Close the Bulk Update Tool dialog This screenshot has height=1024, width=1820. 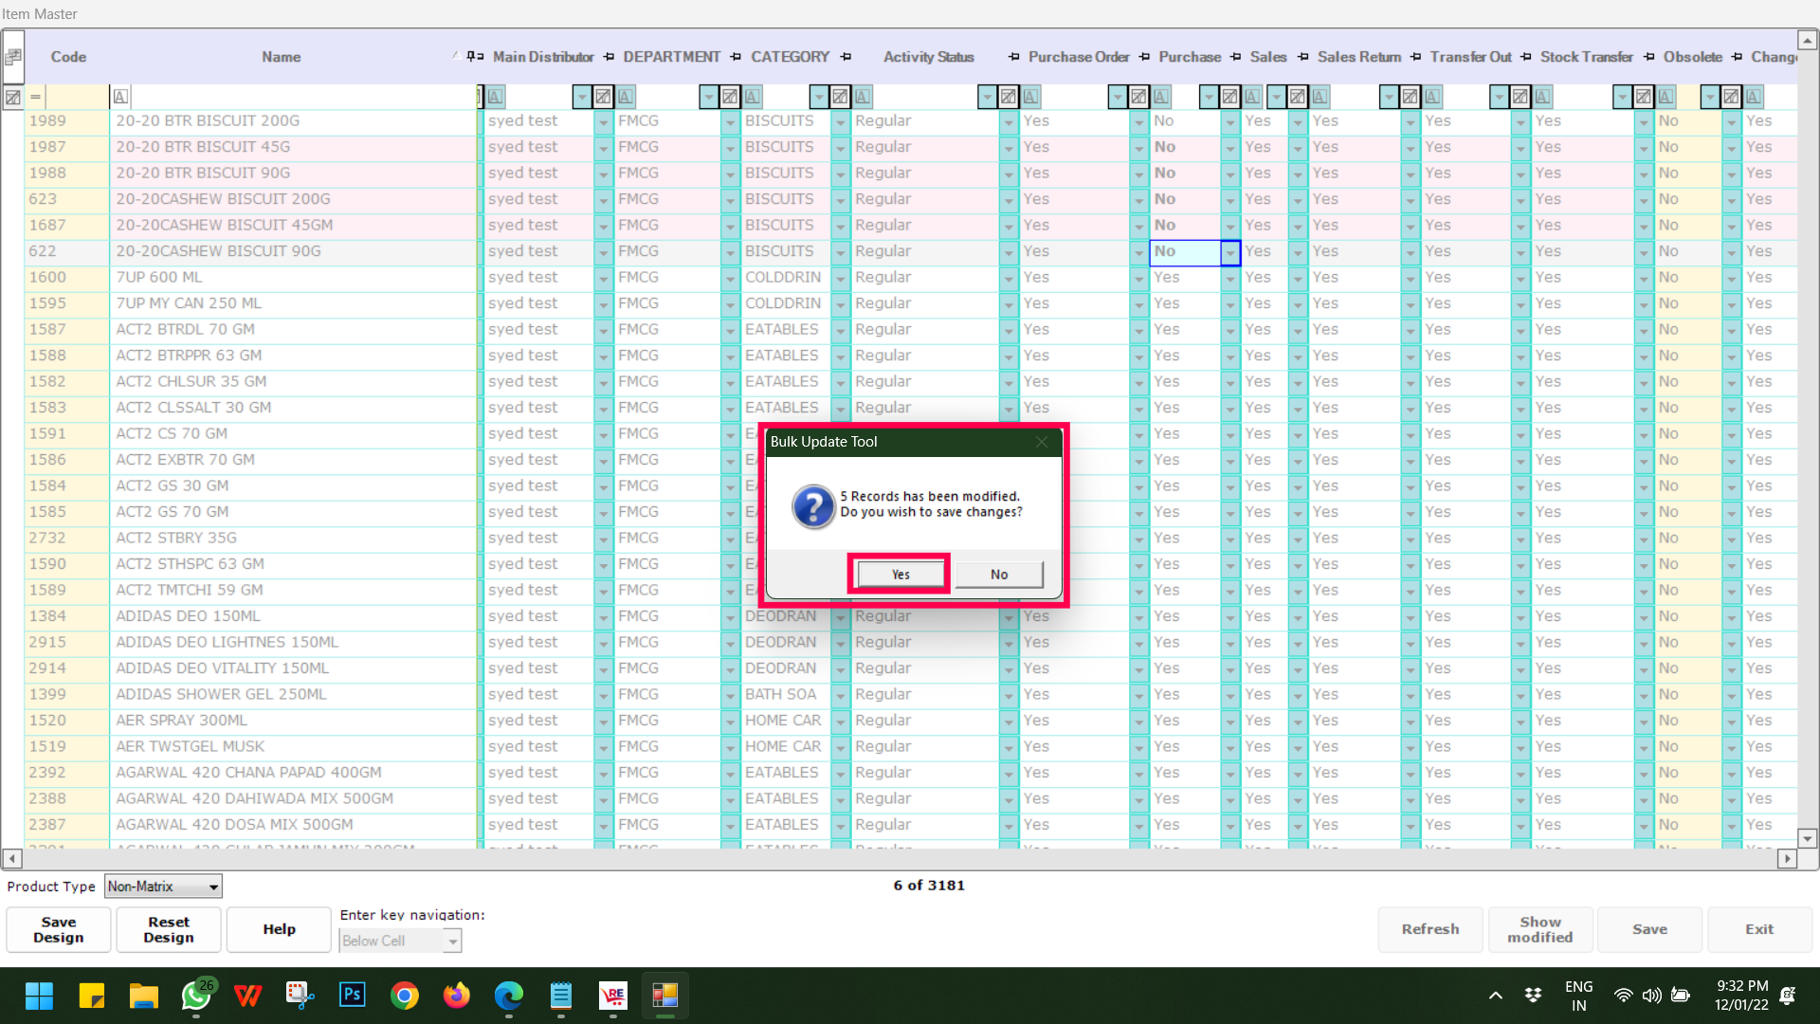1042,442
